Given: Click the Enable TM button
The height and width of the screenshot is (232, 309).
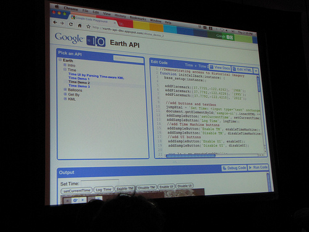Looking at the screenshot, I should [x=125, y=189].
